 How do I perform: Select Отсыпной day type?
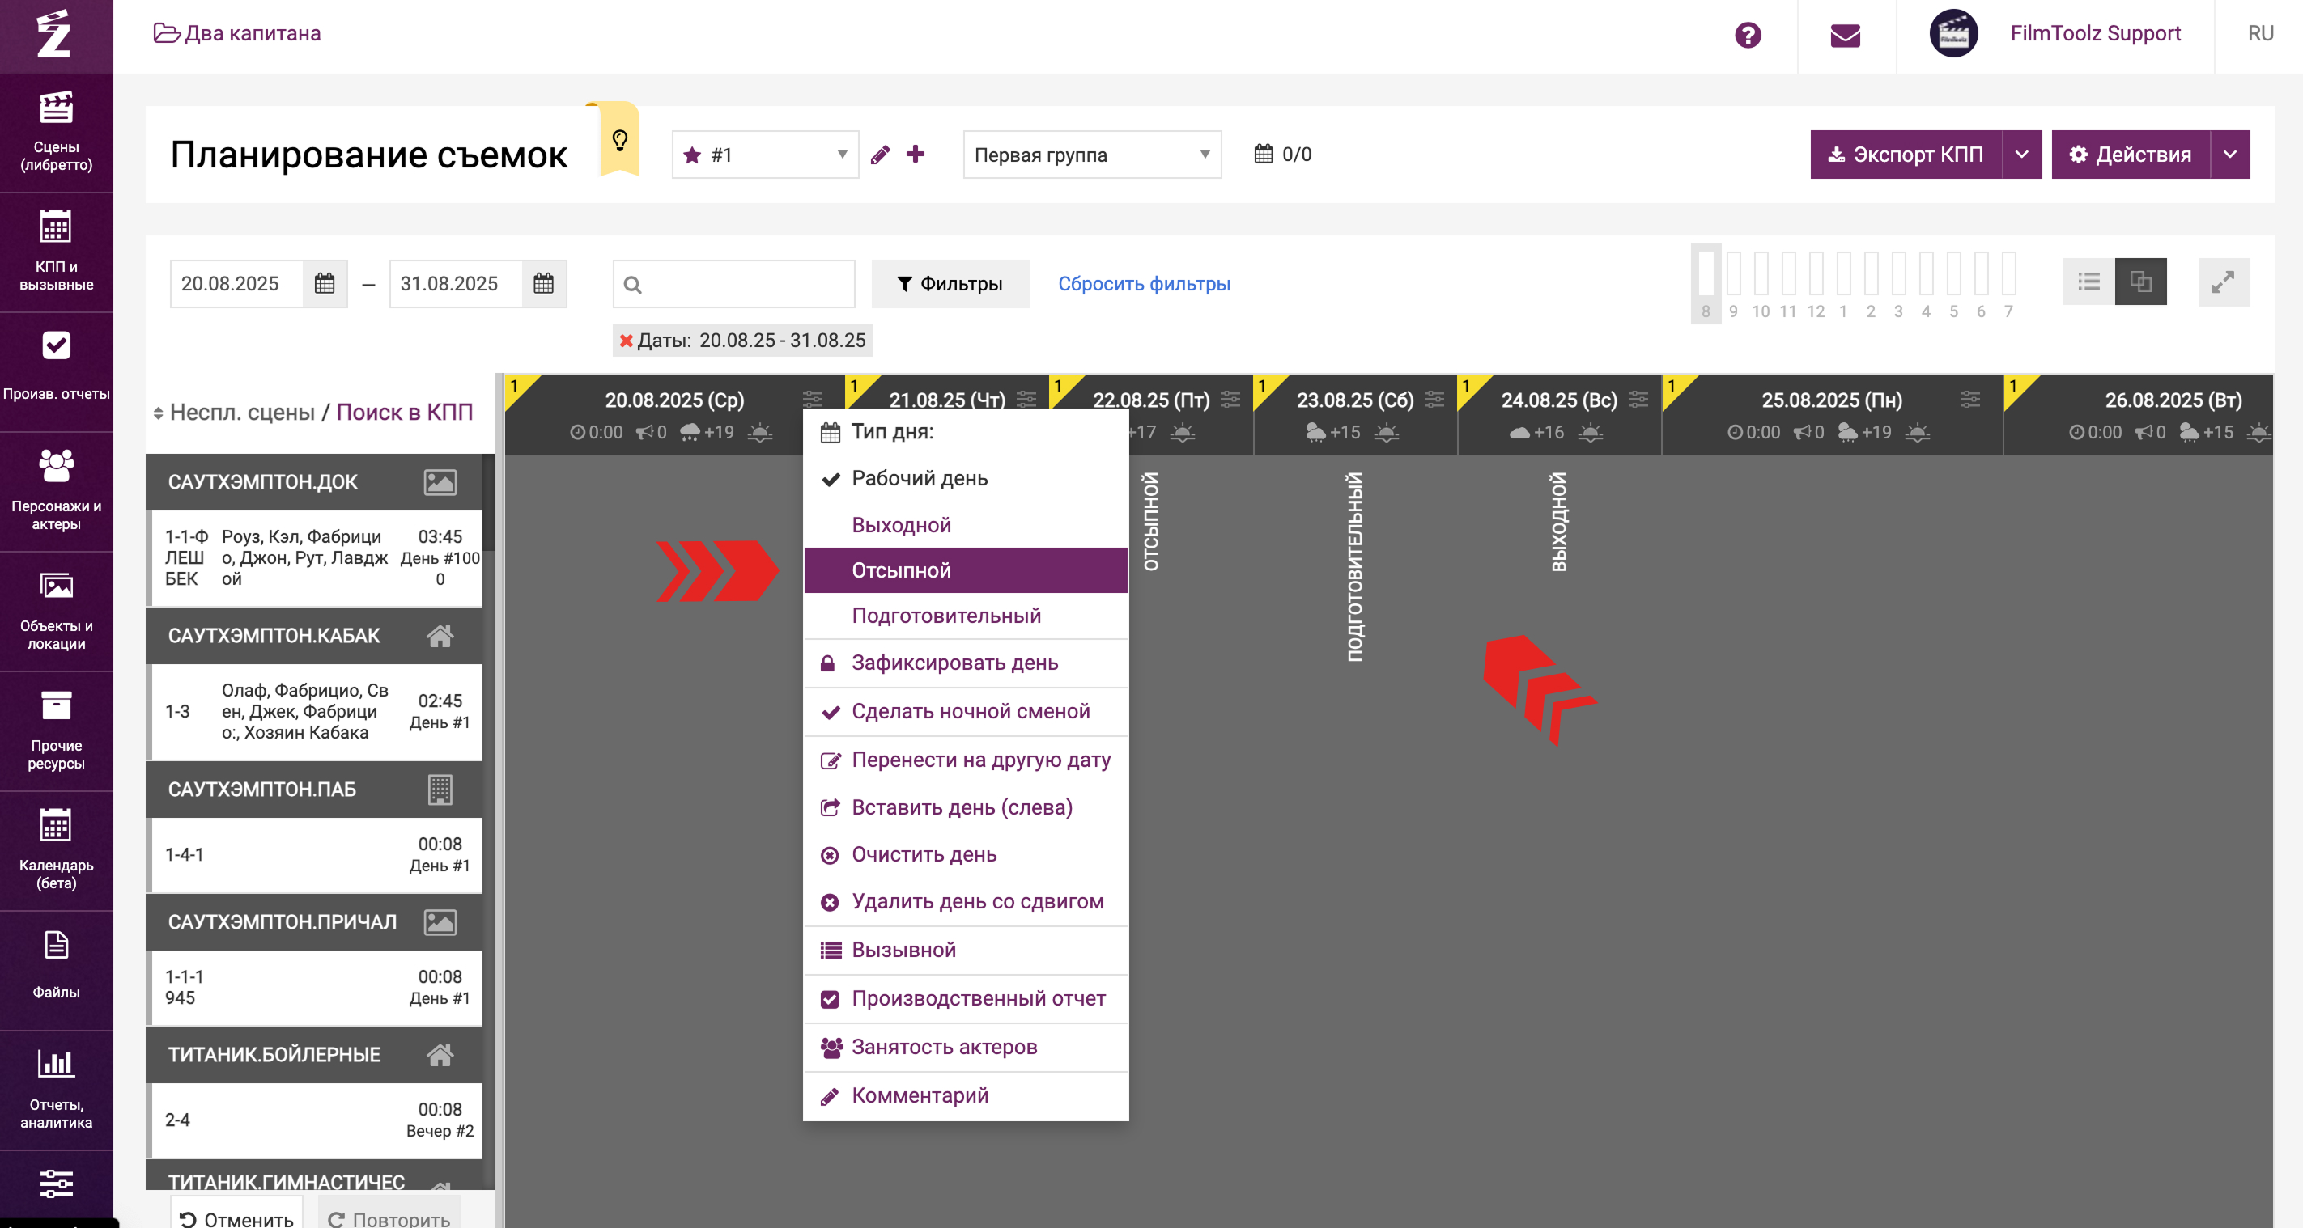click(x=966, y=570)
